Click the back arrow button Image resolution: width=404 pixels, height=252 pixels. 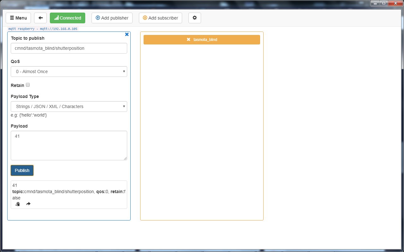(x=40, y=18)
